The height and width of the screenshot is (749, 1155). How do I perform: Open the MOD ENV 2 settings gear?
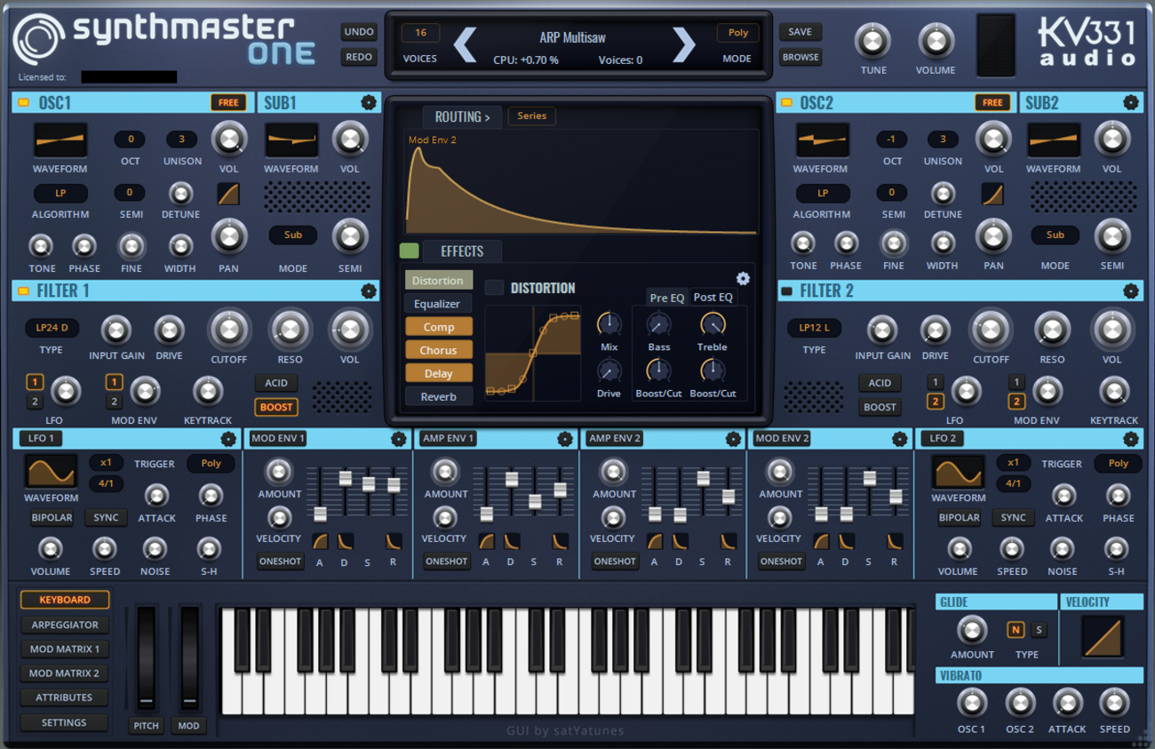(899, 438)
